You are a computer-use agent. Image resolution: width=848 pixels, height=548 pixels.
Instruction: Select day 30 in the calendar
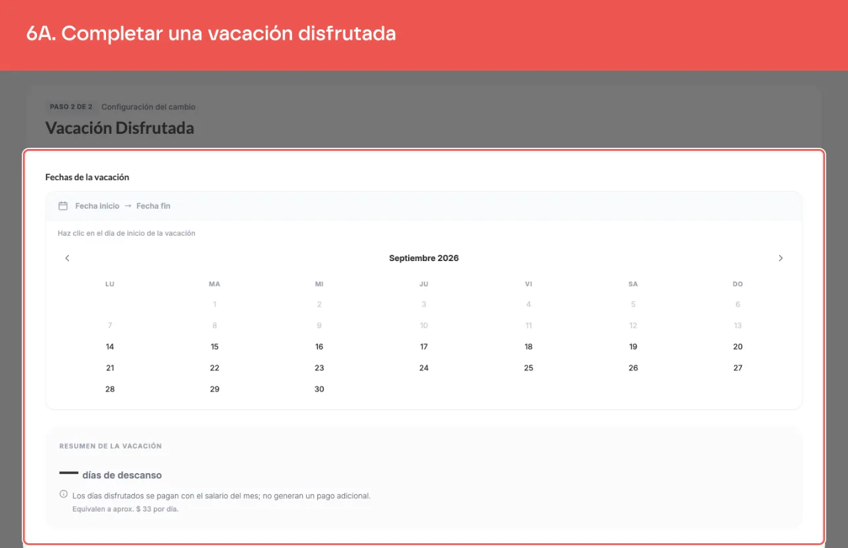tap(319, 389)
